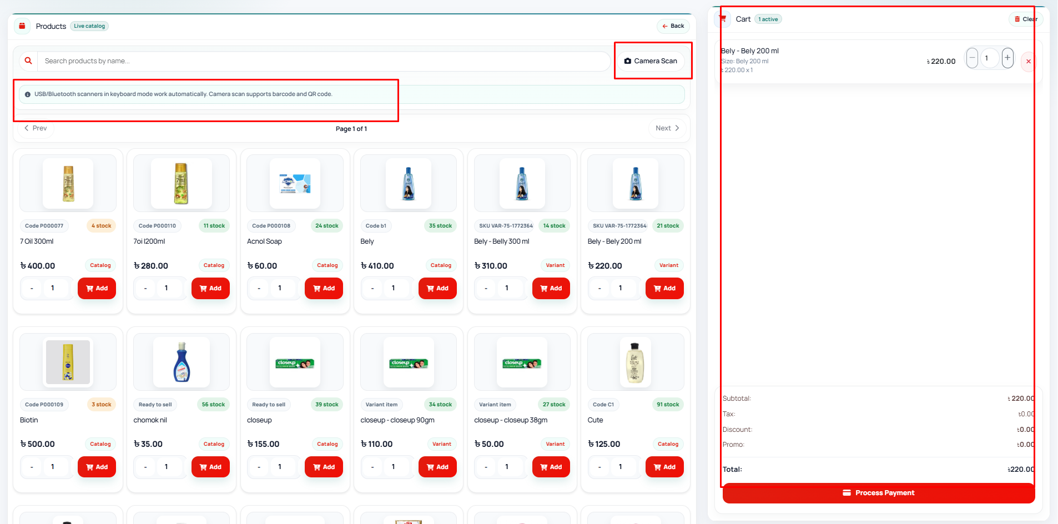Decrease quantity on chomok nil card

[145, 467]
